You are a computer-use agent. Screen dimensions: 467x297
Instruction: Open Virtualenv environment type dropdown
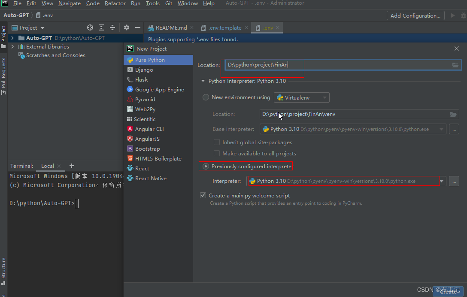[301, 97]
